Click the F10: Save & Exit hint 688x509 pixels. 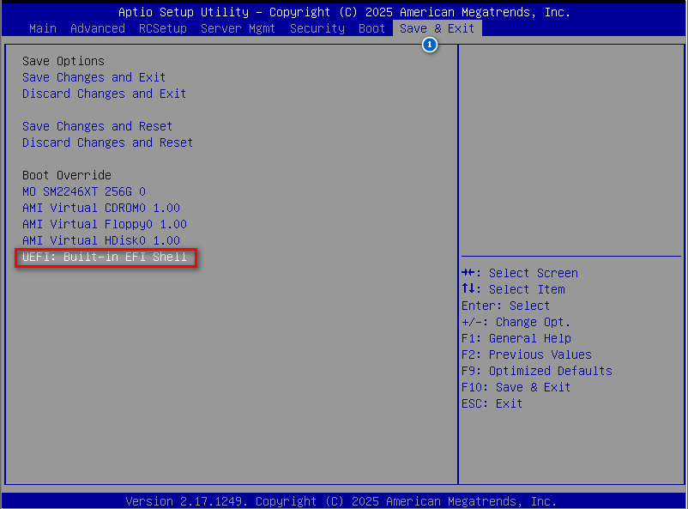[x=516, y=387]
